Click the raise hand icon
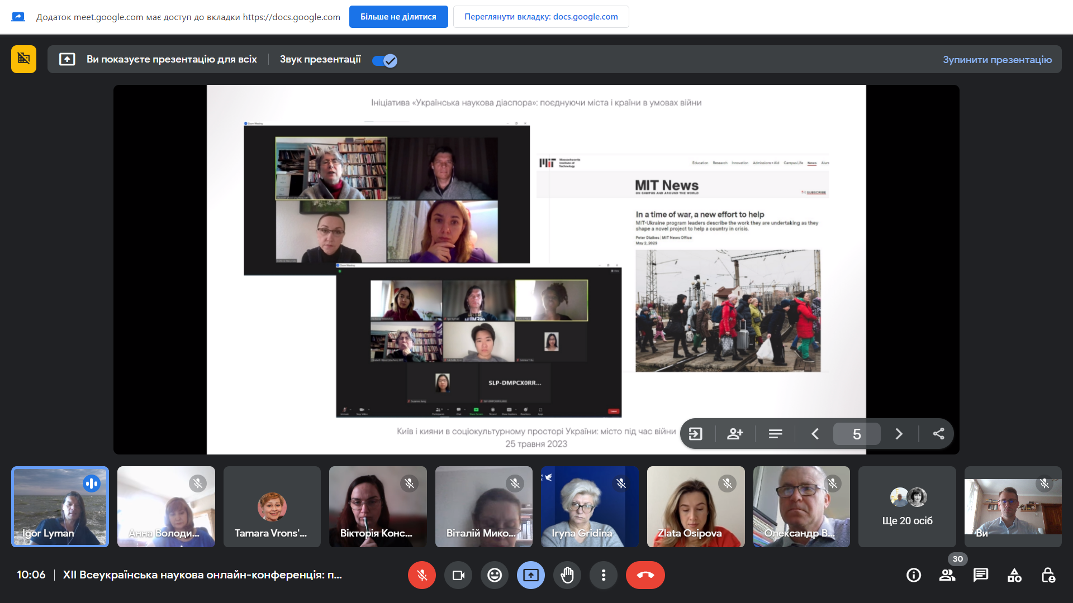This screenshot has width=1073, height=603. point(567,575)
